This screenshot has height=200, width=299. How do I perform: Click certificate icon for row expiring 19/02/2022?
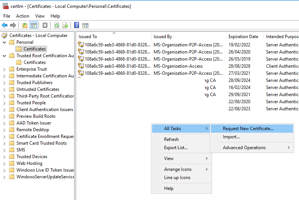81,44
